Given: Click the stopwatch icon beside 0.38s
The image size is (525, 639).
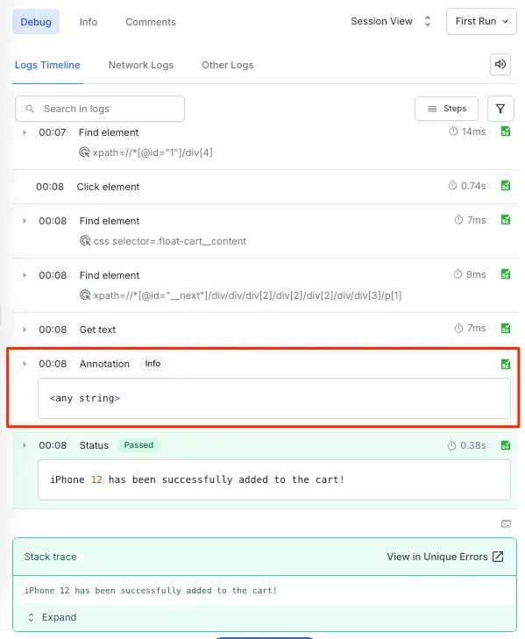Looking at the screenshot, I should click(451, 445).
